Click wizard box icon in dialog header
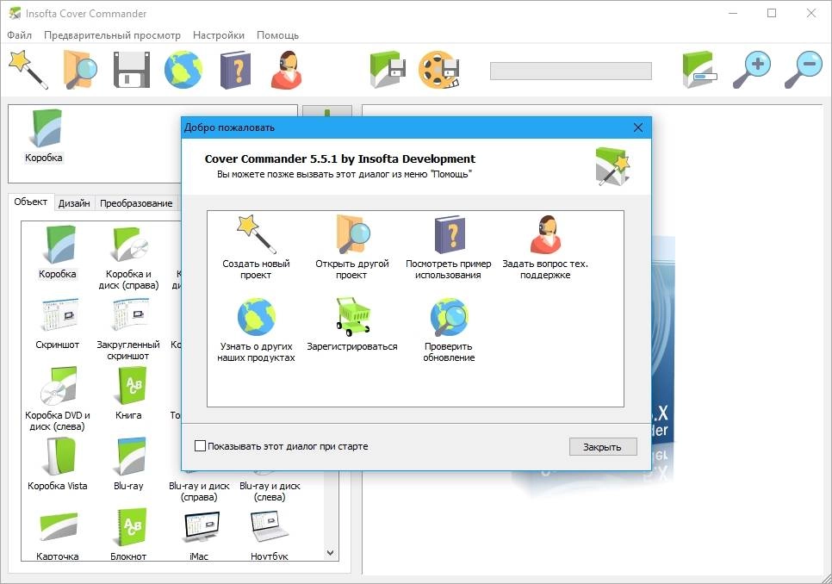 pyautogui.click(x=612, y=166)
